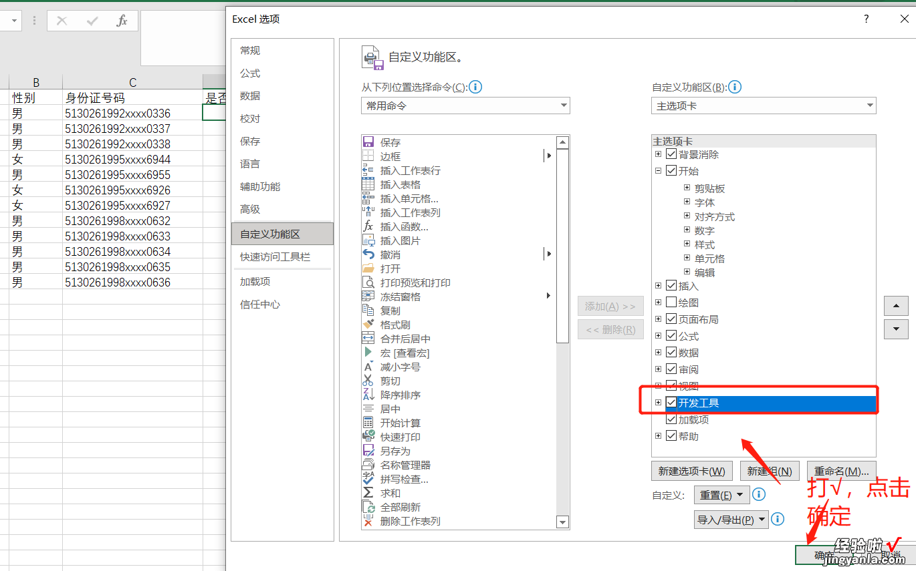Toggle the 页面布局 tab checkbox
Viewport: 916px width, 571px height.
tap(671, 319)
